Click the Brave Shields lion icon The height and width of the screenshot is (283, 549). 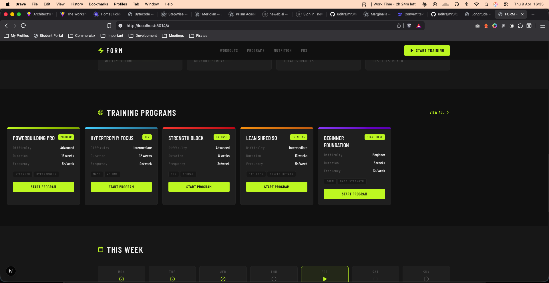coord(409,26)
